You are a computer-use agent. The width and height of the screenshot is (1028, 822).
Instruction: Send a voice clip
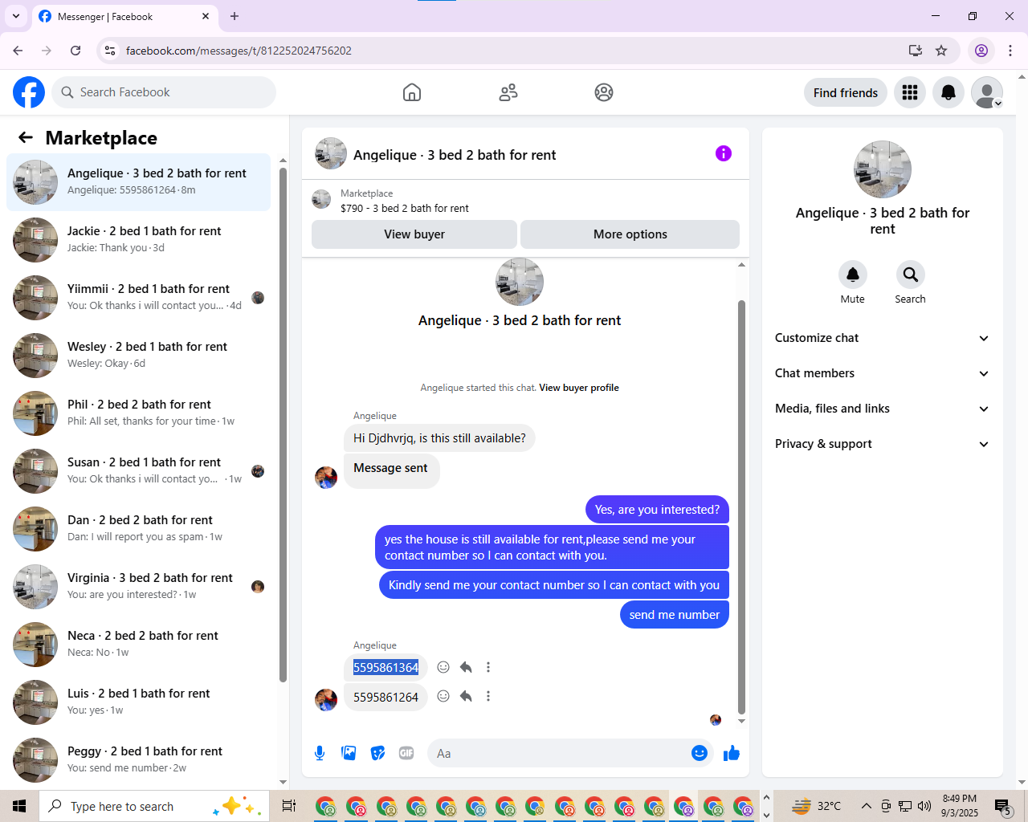320,753
